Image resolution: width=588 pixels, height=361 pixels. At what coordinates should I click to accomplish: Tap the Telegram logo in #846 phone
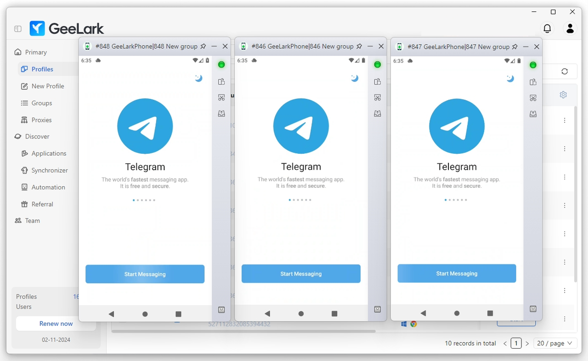pyautogui.click(x=301, y=126)
